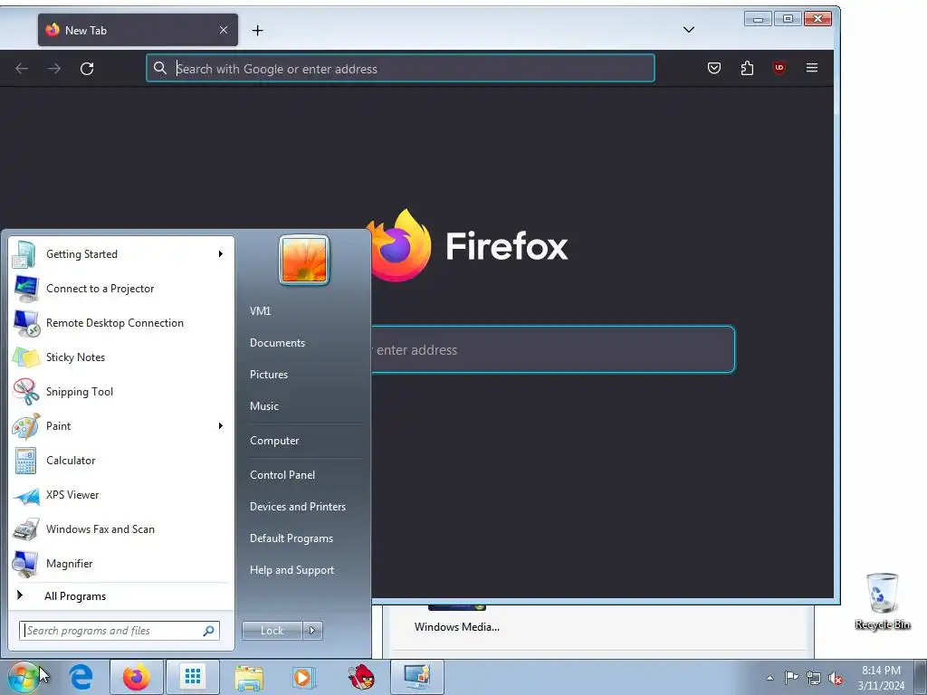Expand the Getting Started submenu arrow

tap(221, 254)
